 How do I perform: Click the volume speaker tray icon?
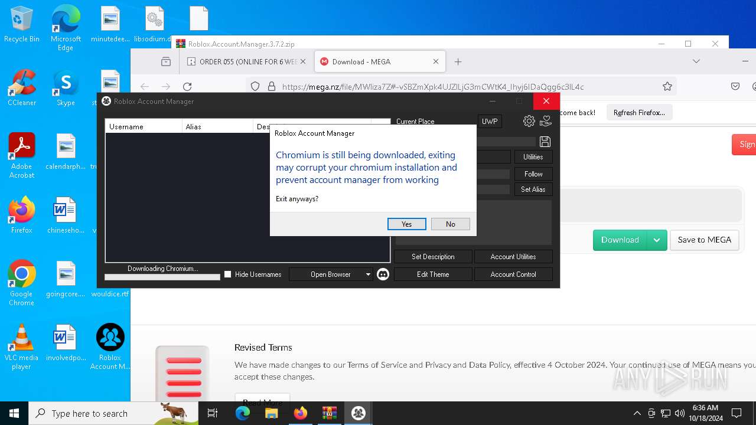(x=679, y=413)
